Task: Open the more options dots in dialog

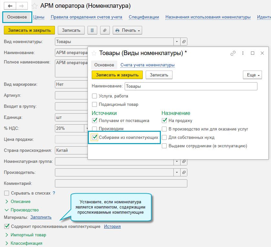Action: click(x=243, y=53)
